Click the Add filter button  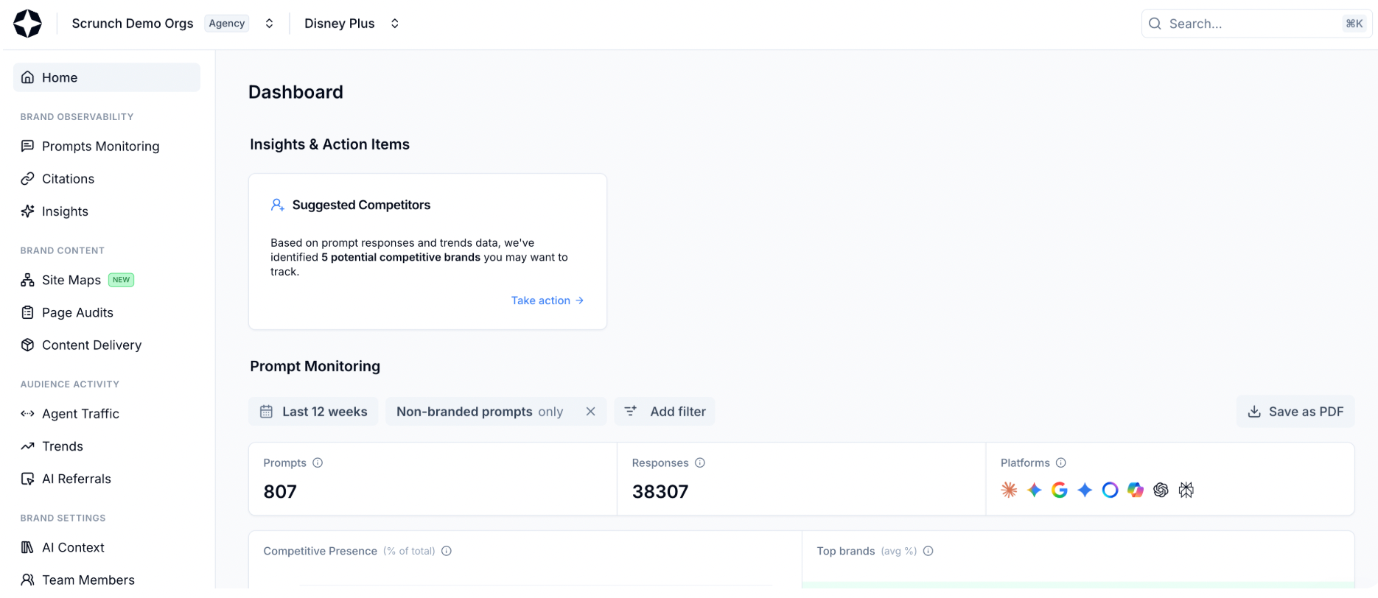pyautogui.click(x=665, y=412)
